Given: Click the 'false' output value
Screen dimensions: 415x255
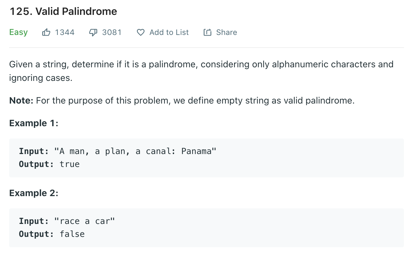Looking at the screenshot, I should (x=72, y=234).
